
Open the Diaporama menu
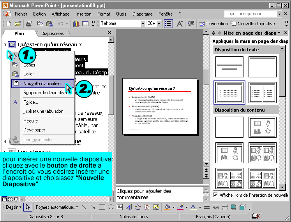142,14
